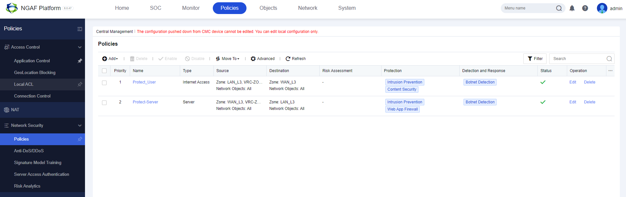Click the Disable toolbar button

click(195, 59)
